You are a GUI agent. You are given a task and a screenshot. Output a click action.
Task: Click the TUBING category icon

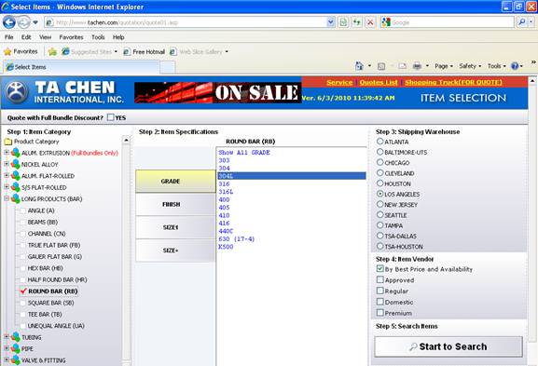[x=16, y=337]
